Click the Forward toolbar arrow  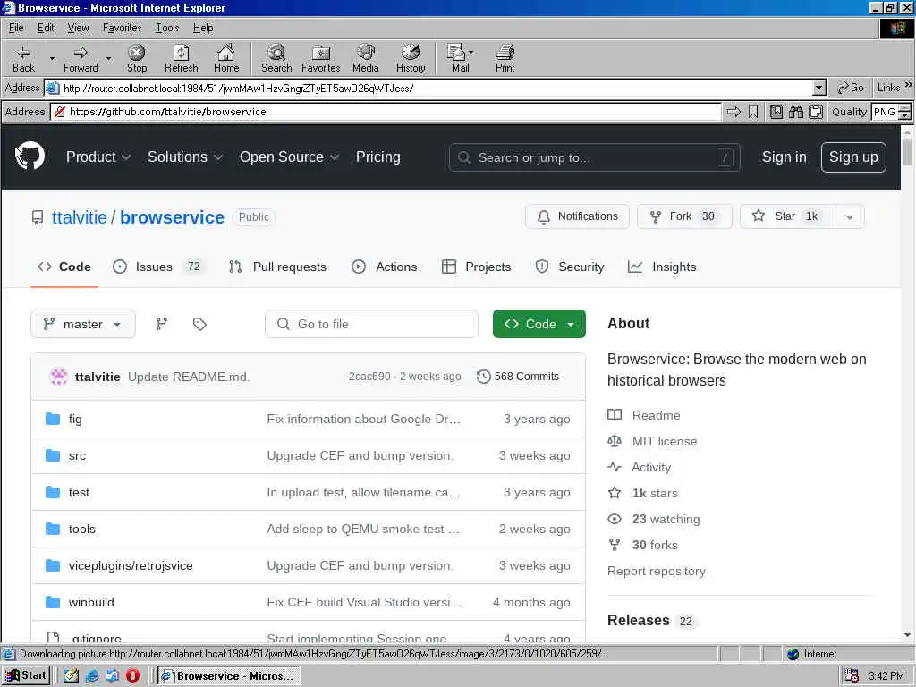tap(81, 58)
